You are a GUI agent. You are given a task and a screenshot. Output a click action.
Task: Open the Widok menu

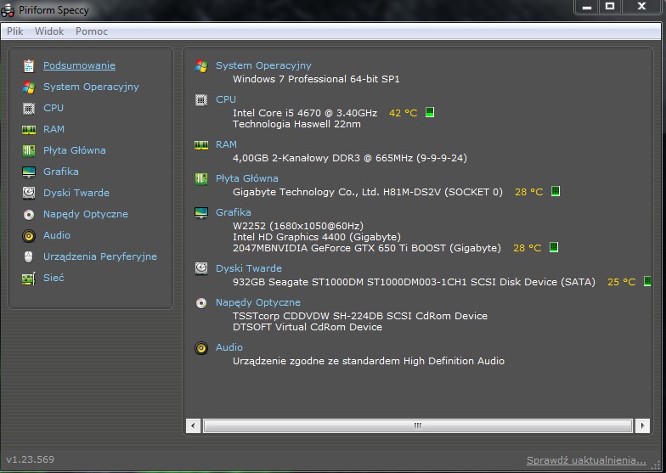49,31
